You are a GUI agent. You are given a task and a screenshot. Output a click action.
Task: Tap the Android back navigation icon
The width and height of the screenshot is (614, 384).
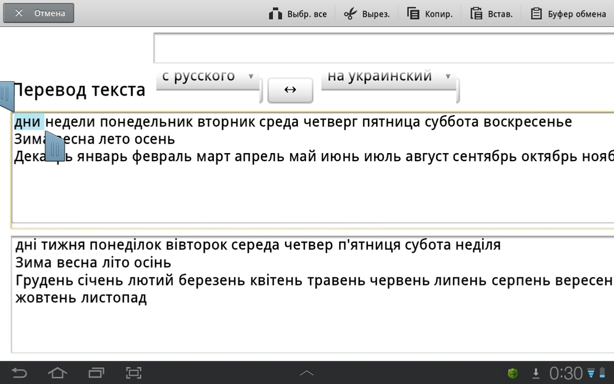(19, 373)
